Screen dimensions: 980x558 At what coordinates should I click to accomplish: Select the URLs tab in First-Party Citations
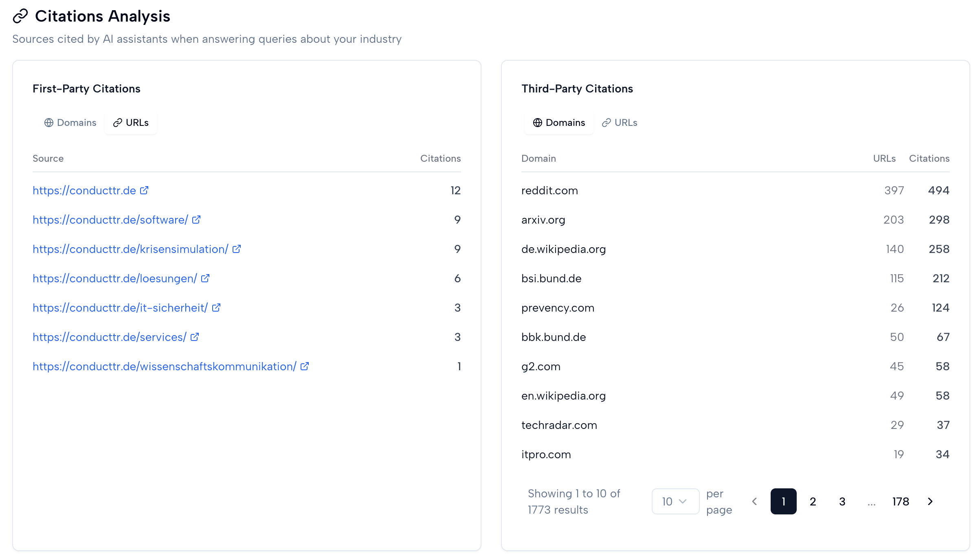pos(131,123)
